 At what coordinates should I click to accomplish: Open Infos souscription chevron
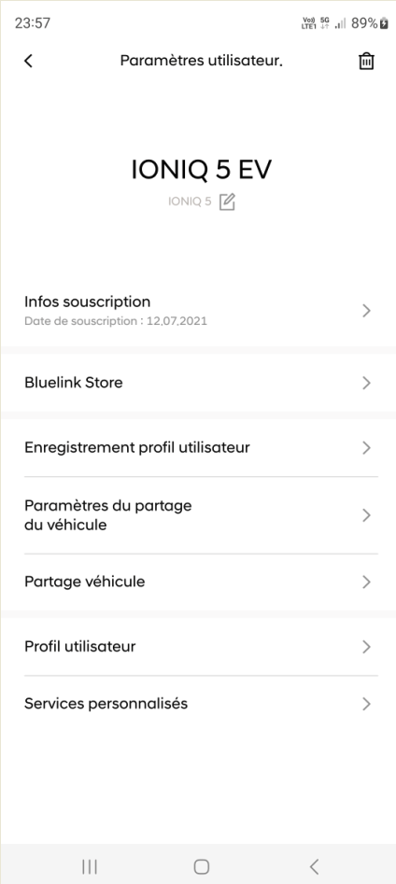coord(367,311)
